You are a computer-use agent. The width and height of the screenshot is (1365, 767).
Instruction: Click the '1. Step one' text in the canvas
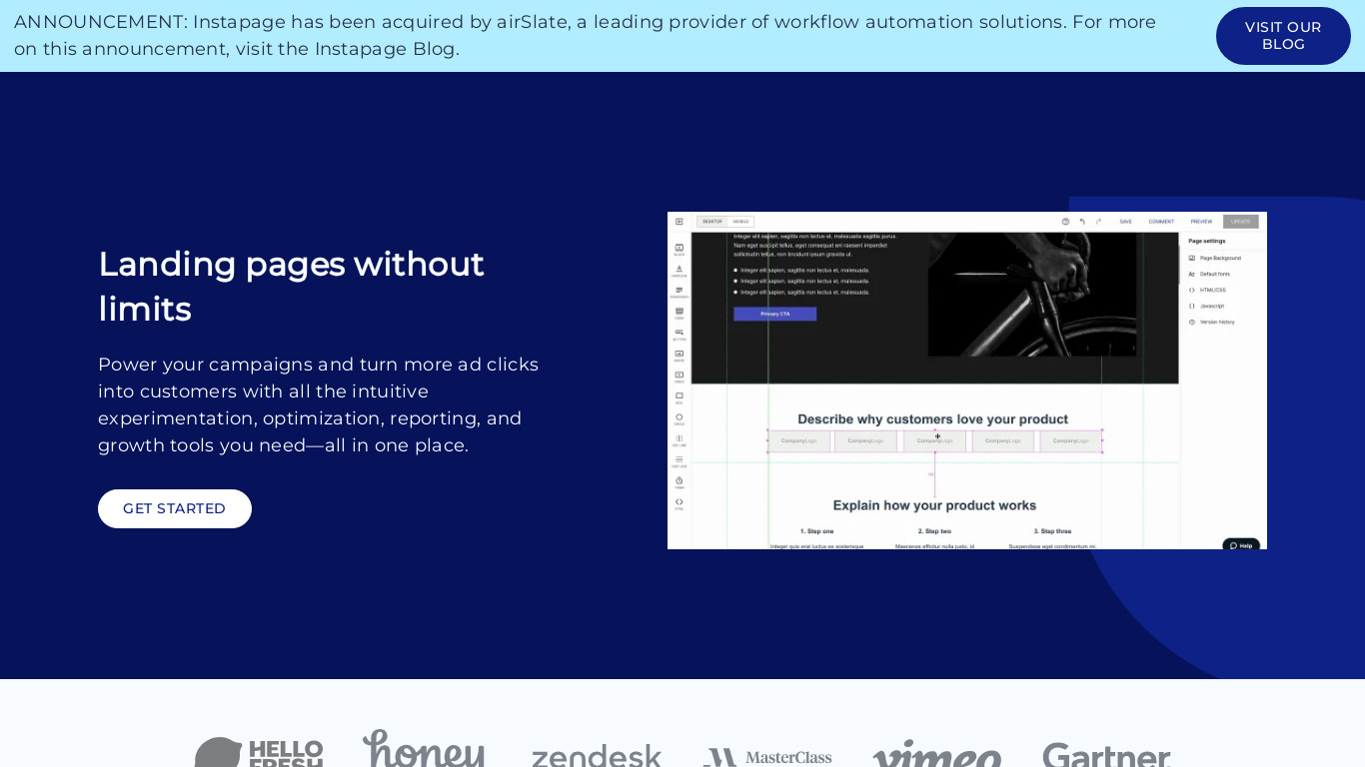tap(817, 531)
